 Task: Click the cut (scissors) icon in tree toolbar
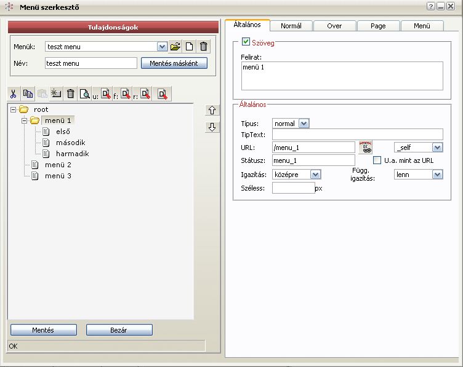tap(13, 94)
